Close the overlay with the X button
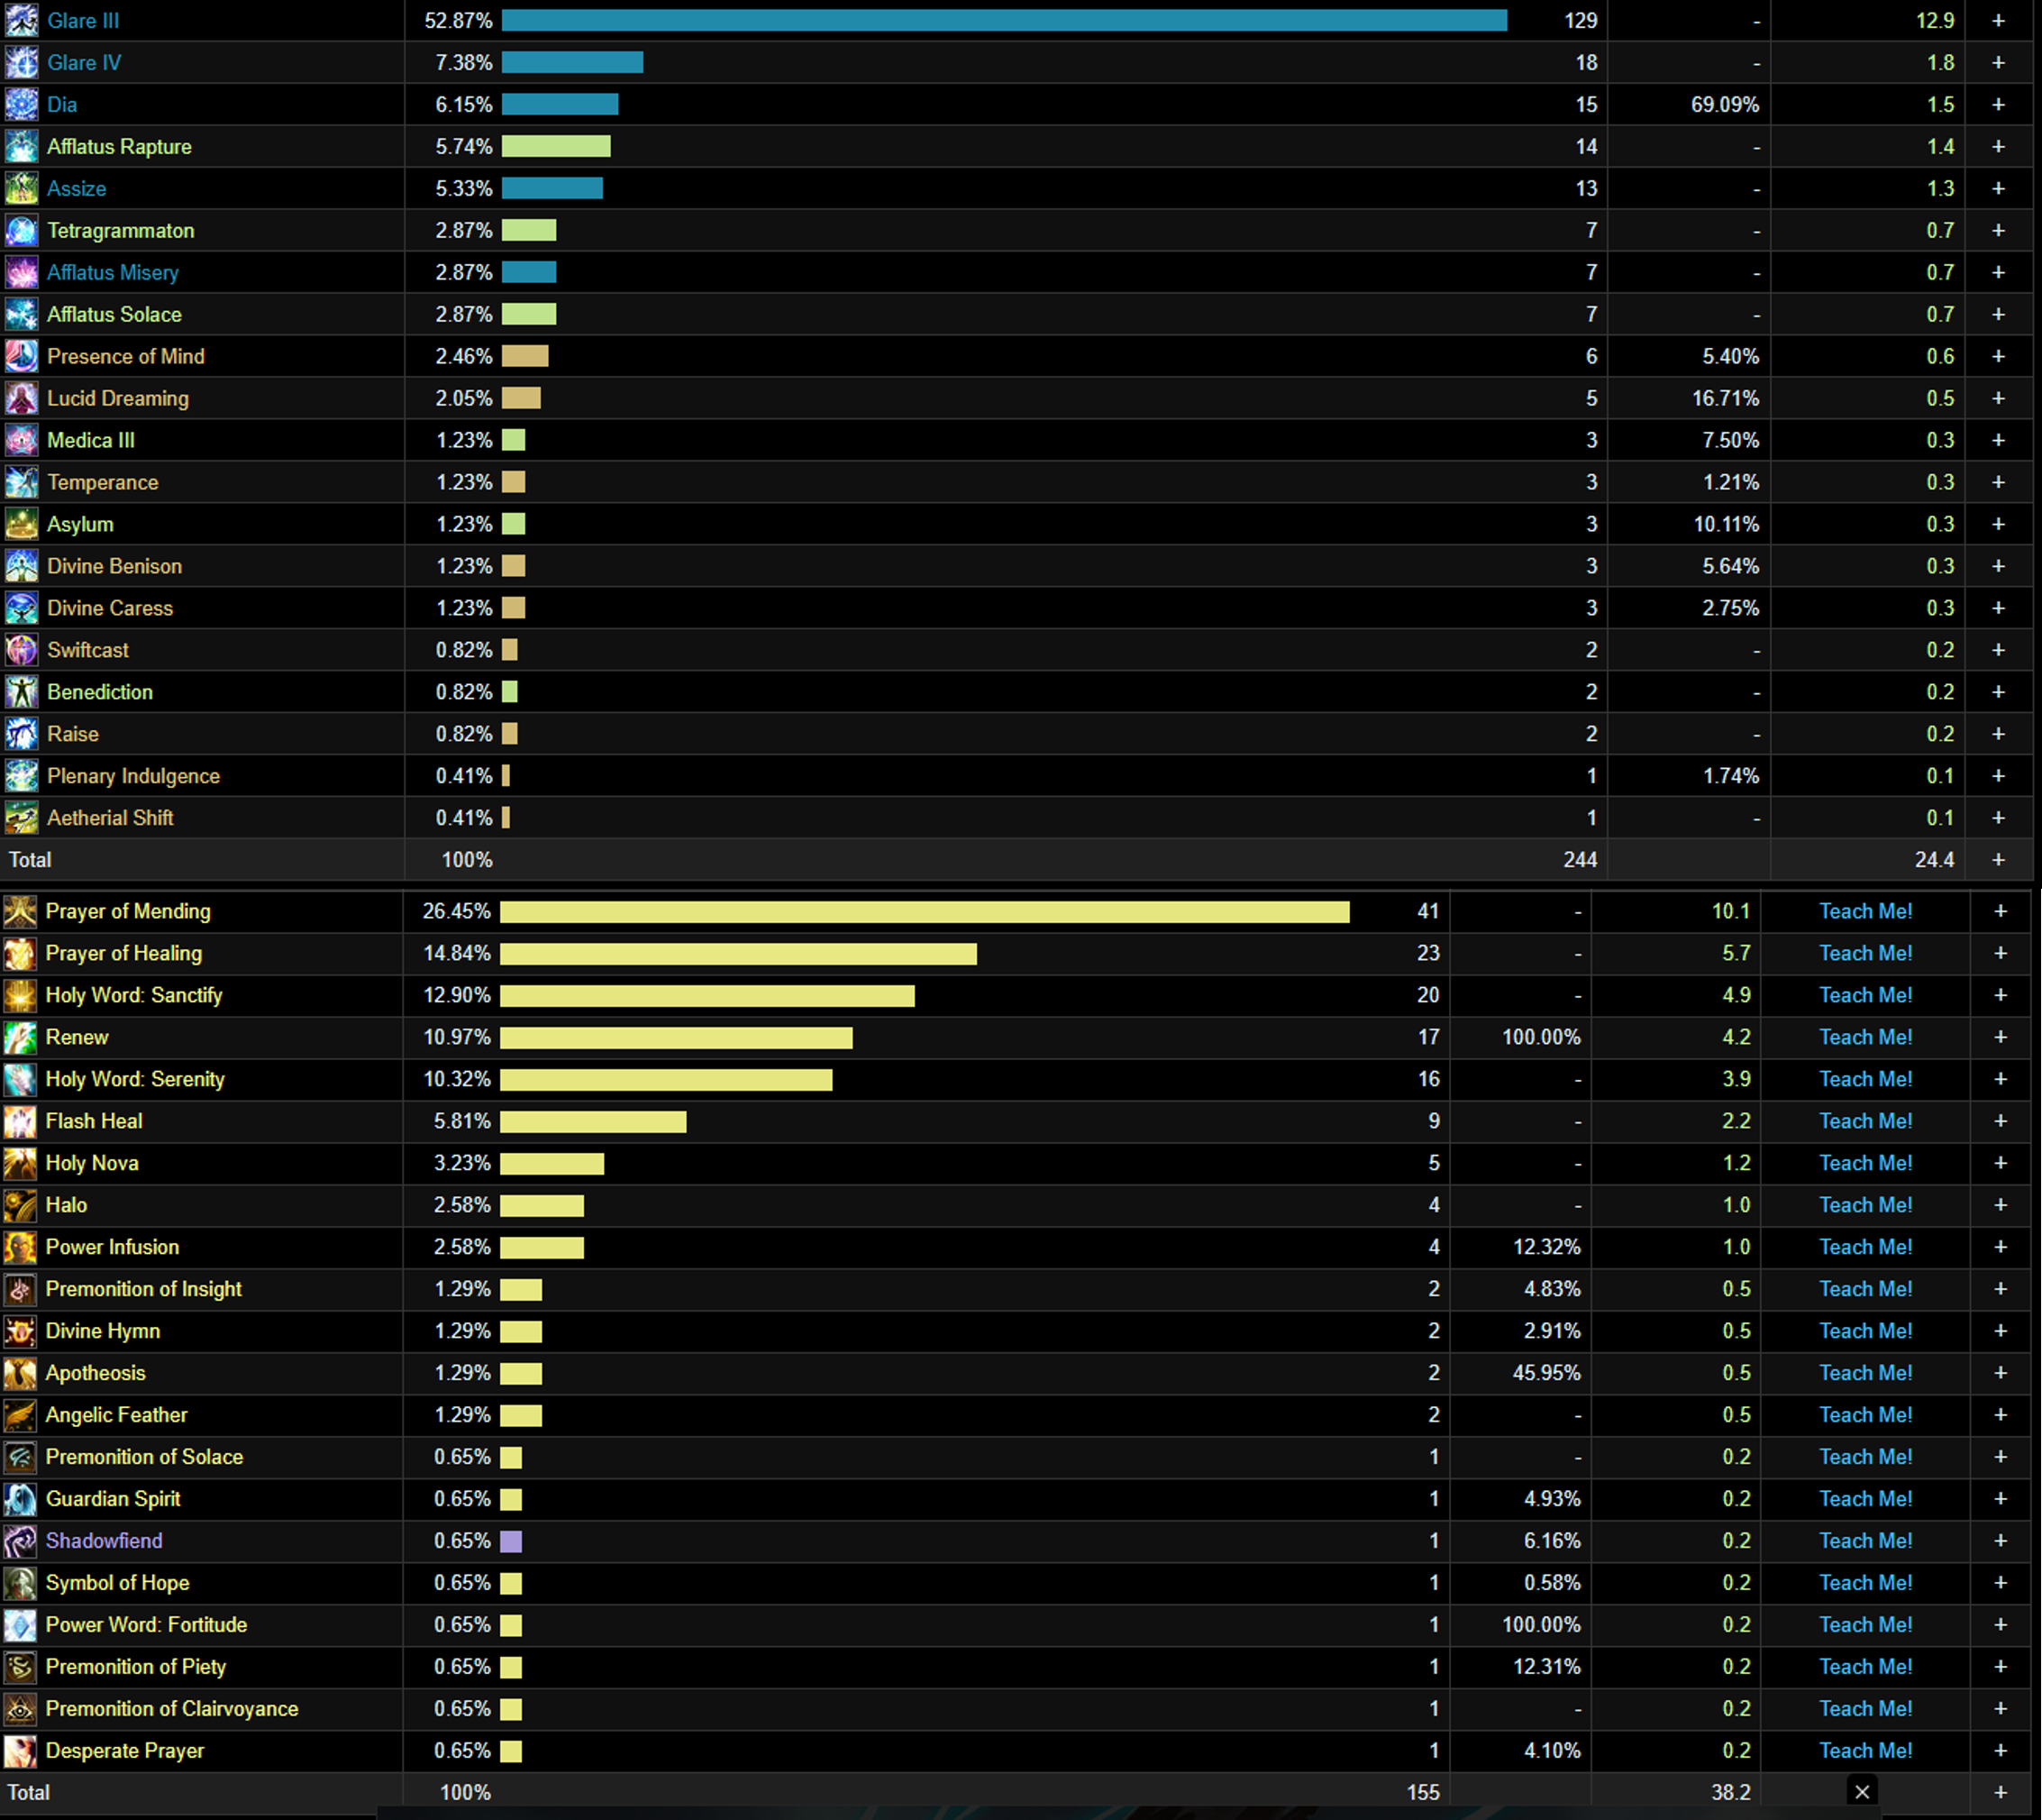 1862,1792
